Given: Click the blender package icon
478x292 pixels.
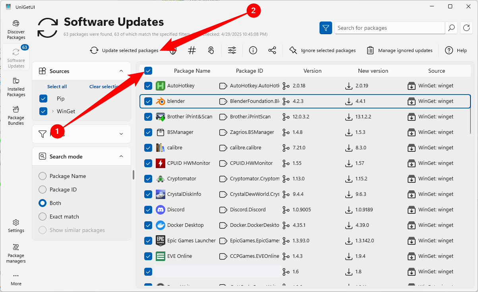Looking at the screenshot, I should (161, 101).
